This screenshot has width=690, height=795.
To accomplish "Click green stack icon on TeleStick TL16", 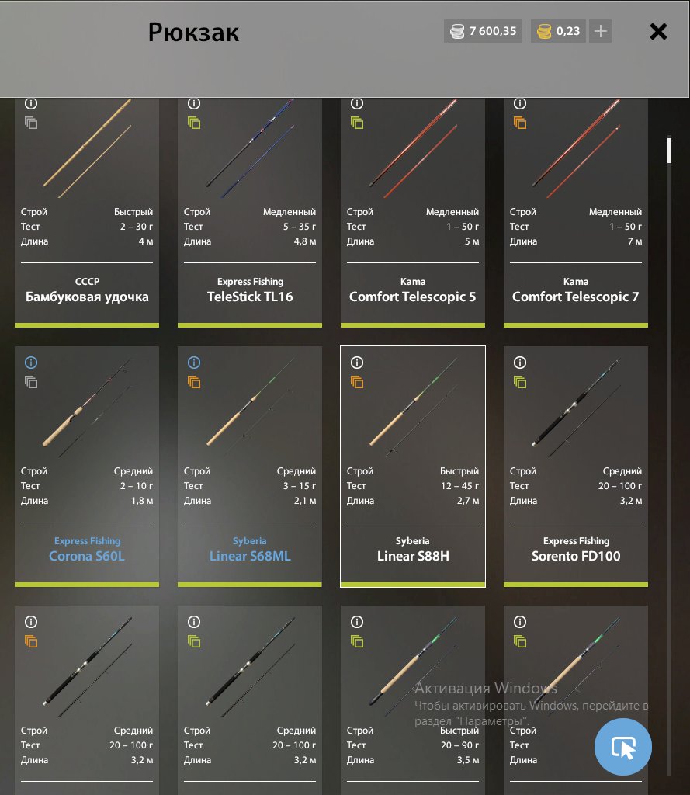I will click(194, 123).
